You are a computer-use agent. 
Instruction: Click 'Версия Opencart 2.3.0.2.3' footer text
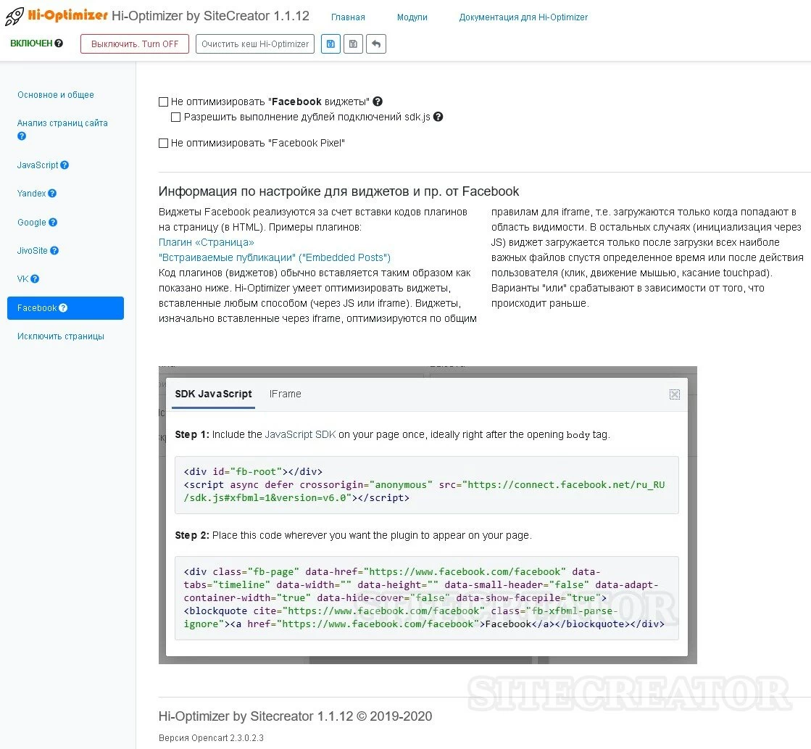click(x=211, y=737)
